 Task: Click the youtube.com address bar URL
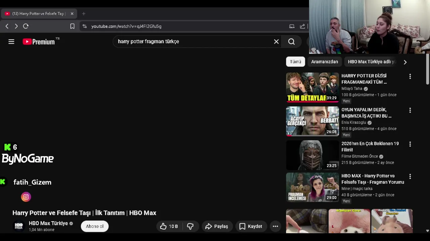tap(126, 26)
